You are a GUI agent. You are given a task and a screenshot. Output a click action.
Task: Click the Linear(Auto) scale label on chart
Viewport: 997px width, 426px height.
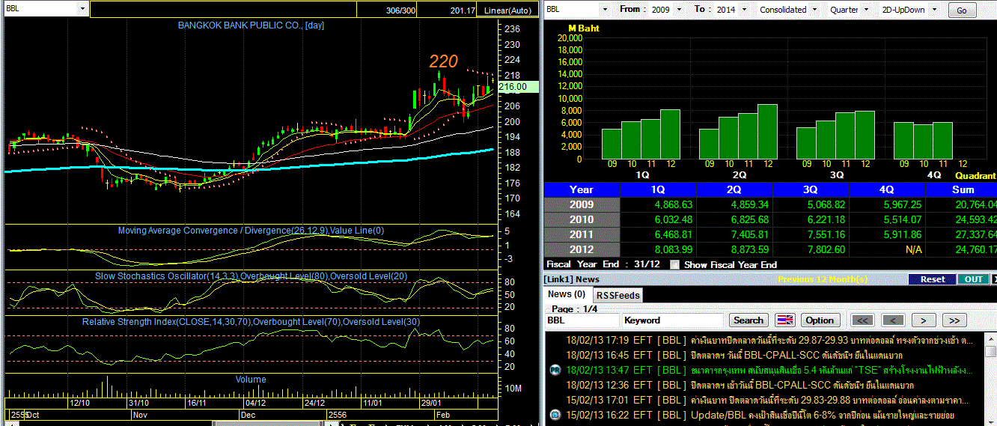tap(507, 10)
